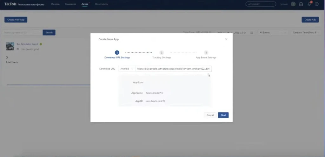Select the com.bussim.grnd app ID text
325x157 pixels.
[x=30, y=49]
